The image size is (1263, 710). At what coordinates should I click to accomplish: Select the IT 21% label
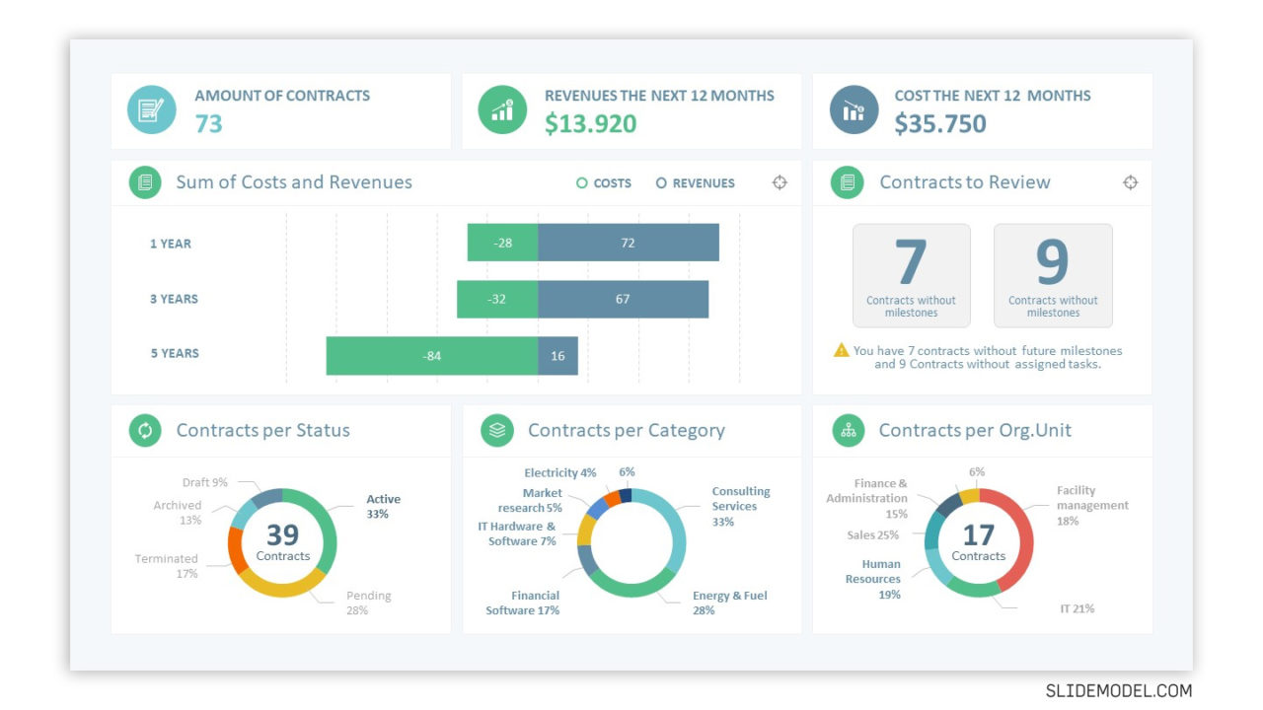point(1077,608)
